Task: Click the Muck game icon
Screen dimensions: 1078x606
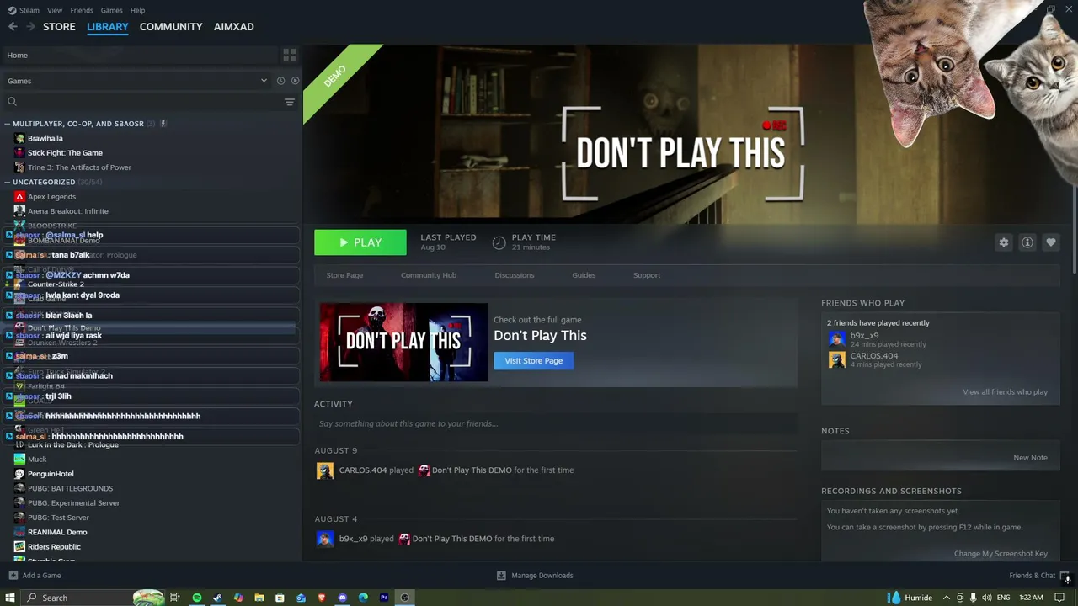Action: [20, 460]
